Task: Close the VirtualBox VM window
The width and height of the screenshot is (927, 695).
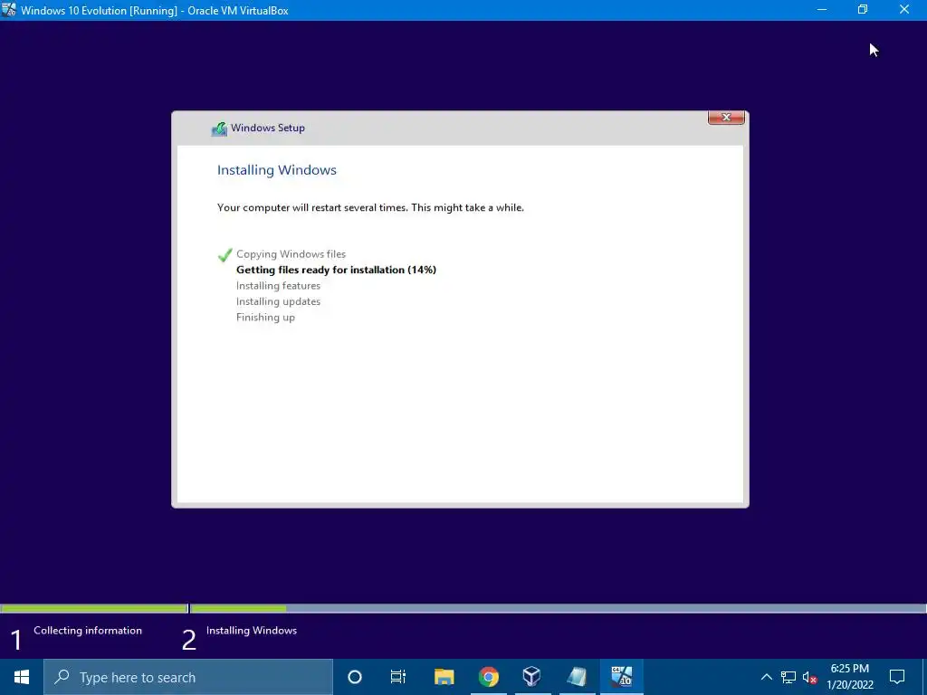Action: pos(904,10)
